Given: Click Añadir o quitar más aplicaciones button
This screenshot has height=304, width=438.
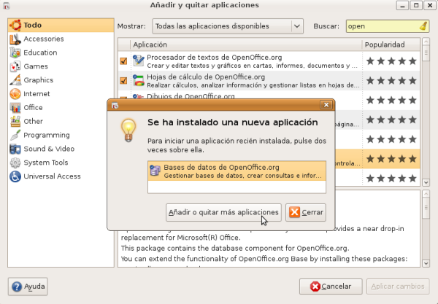Looking at the screenshot, I should 223,212.
